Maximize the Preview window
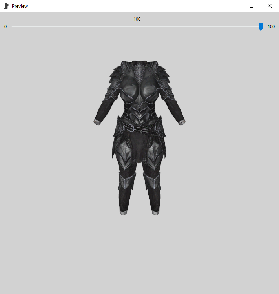This screenshot has height=294, width=279. pyautogui.click(x=252, y=6)
